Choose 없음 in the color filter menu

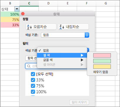(x=62, y=51)
